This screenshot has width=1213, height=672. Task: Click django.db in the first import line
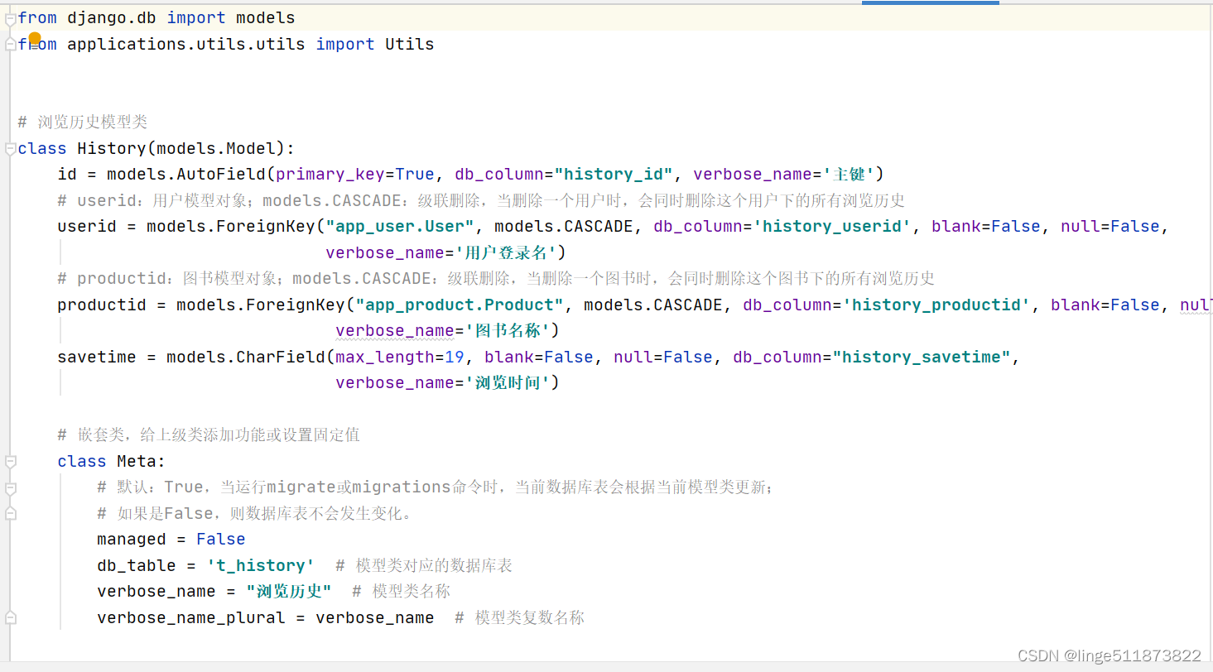click(112, 18)
